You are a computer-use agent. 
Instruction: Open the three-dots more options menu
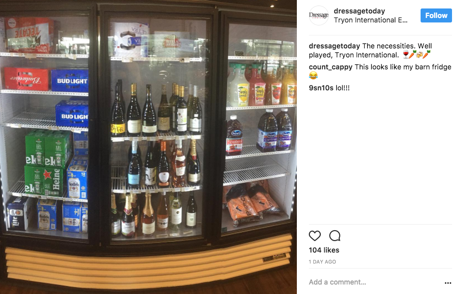pyautogui.click(x=448, y=283)
